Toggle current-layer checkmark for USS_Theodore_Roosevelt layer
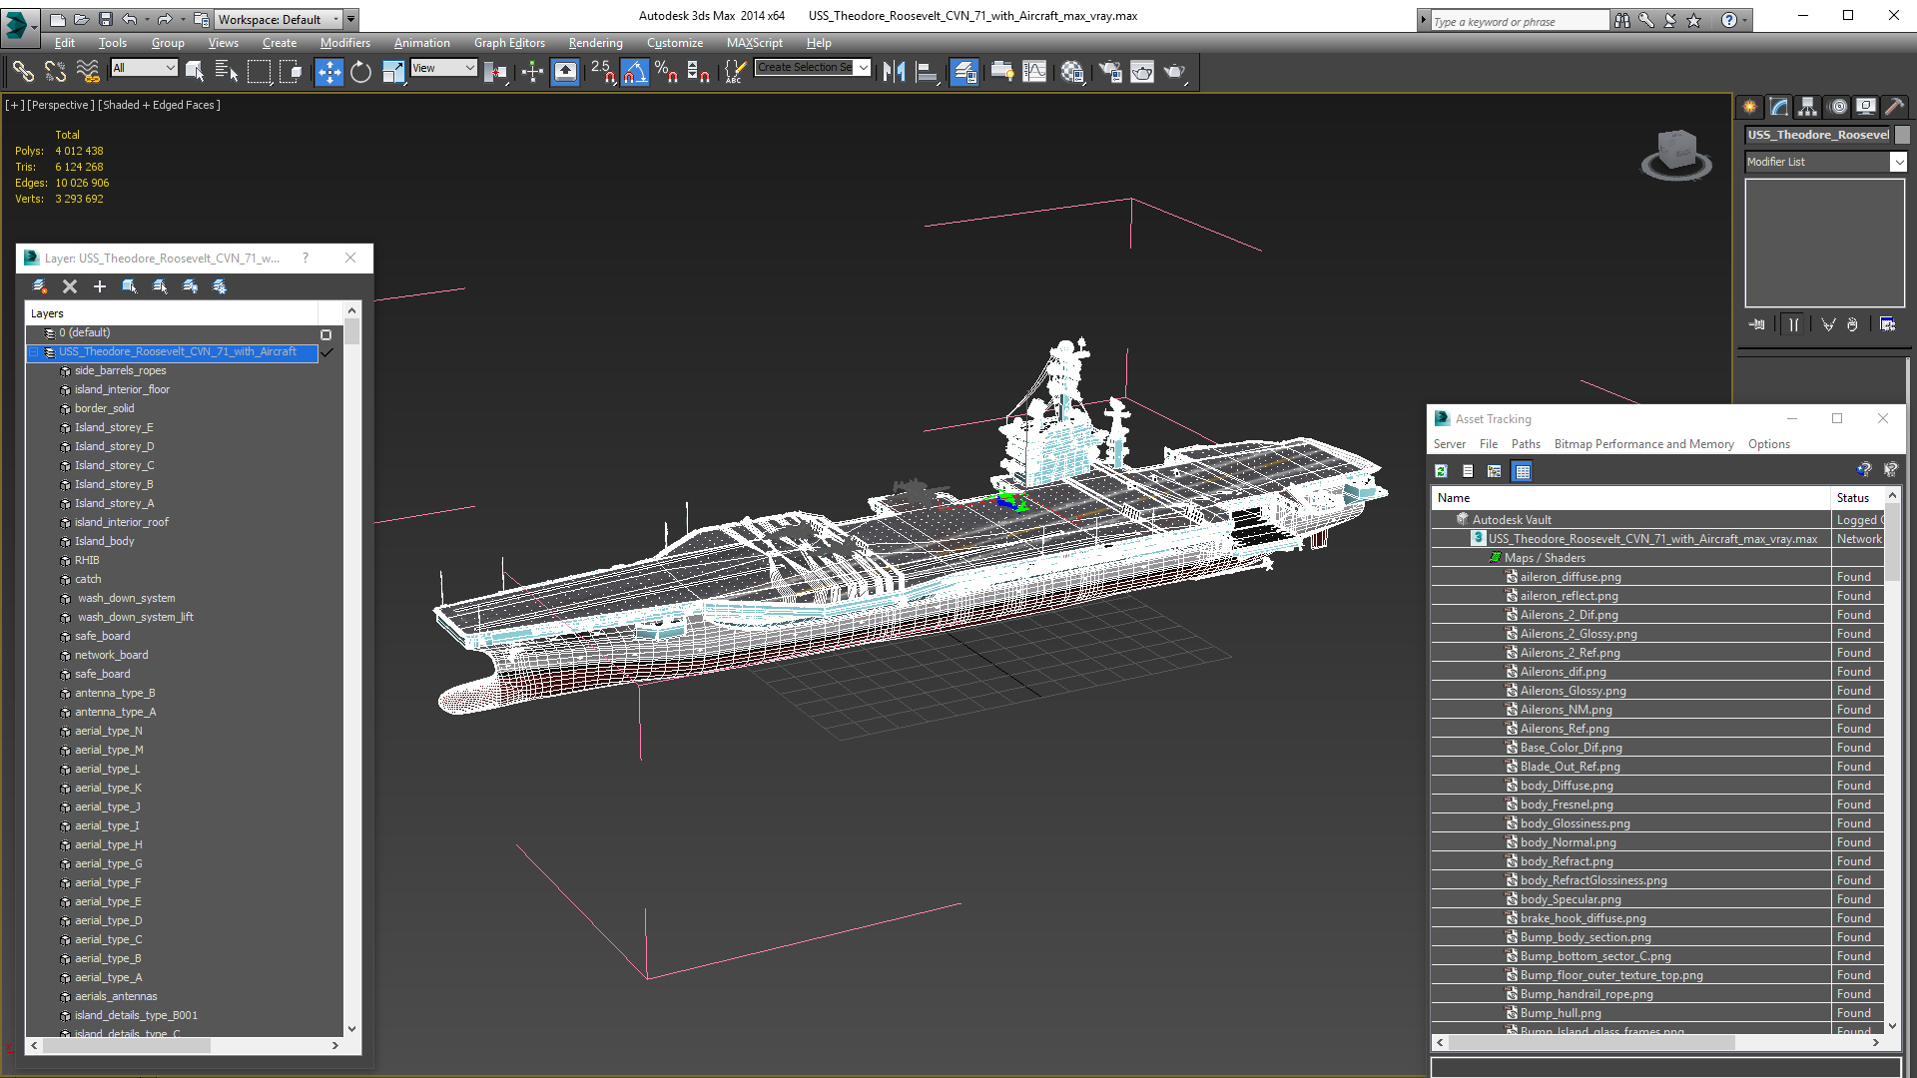1917x1078 pixels. pyautogui.click(x=326, y=352)
